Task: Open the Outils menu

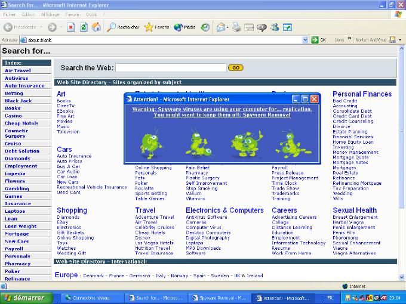Action: tap(91, 14)
